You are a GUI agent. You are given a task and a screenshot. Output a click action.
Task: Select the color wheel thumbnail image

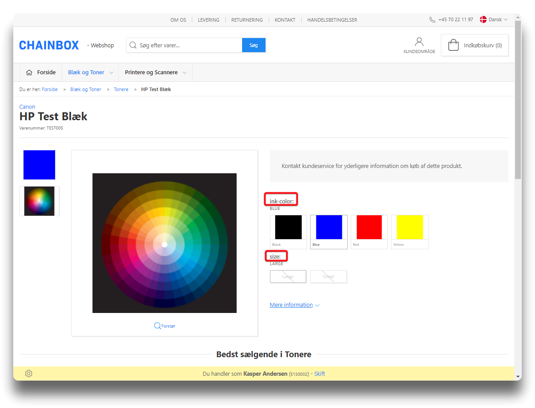[x=39, y=201]
